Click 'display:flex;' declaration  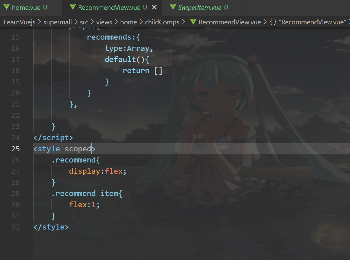tap(98, 171)
